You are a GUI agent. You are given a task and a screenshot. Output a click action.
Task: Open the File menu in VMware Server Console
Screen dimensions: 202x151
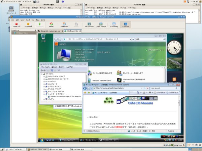13,20
